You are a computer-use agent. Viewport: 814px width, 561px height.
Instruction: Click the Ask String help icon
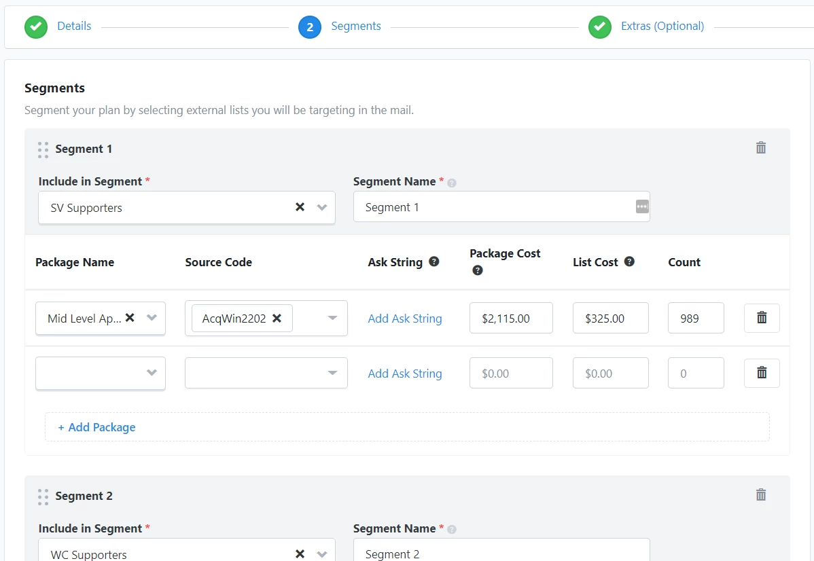click(434, 261)
